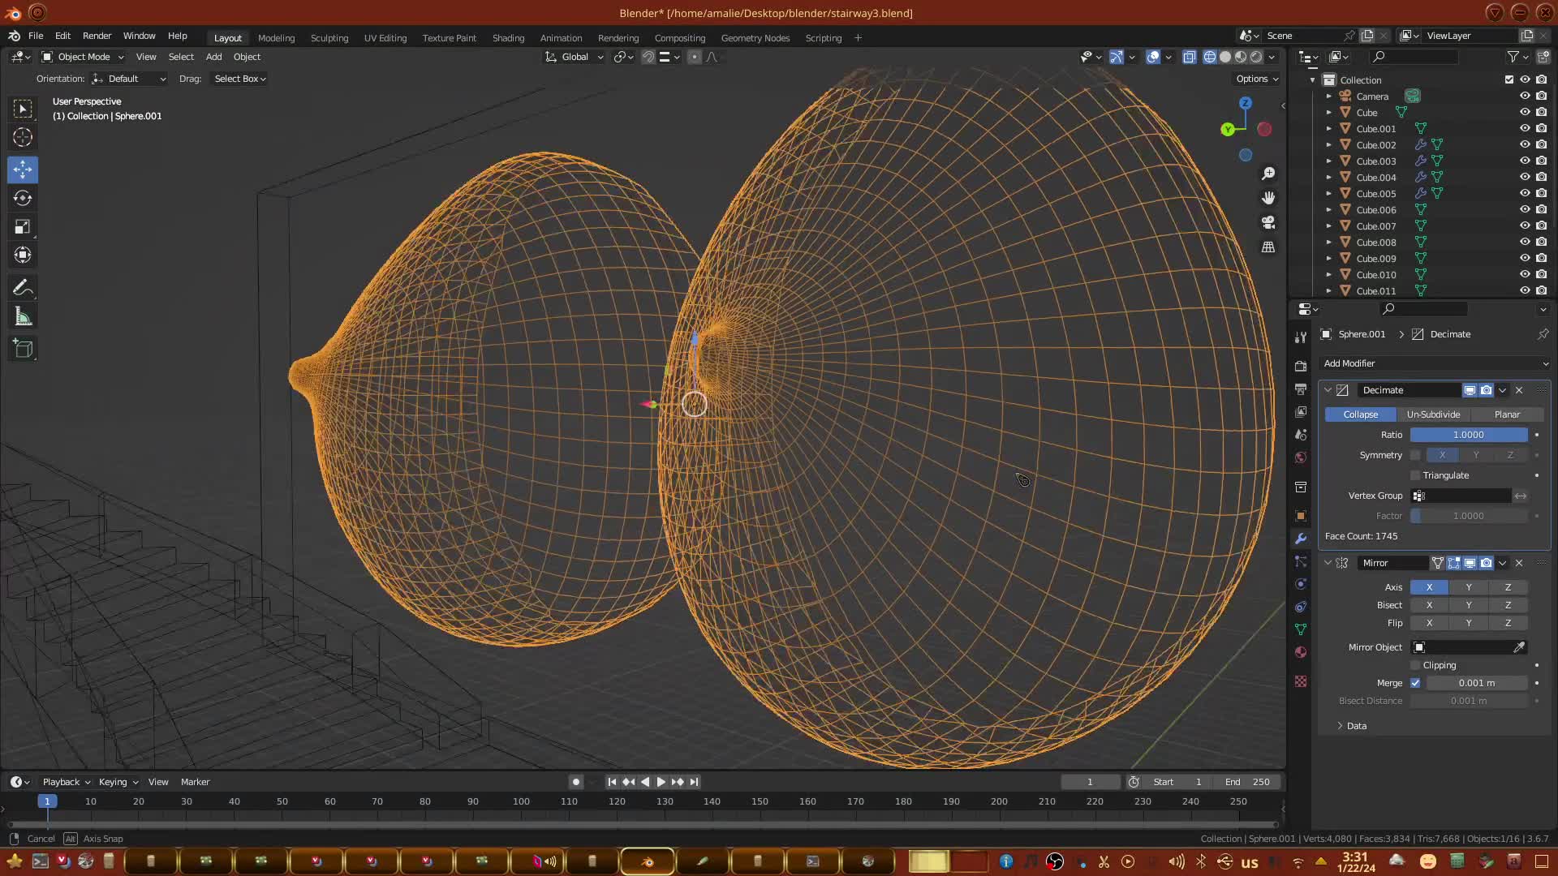Toggle X-Ray display in viewport header
Screen dimensions: 1558x876
pos(1190,57)
